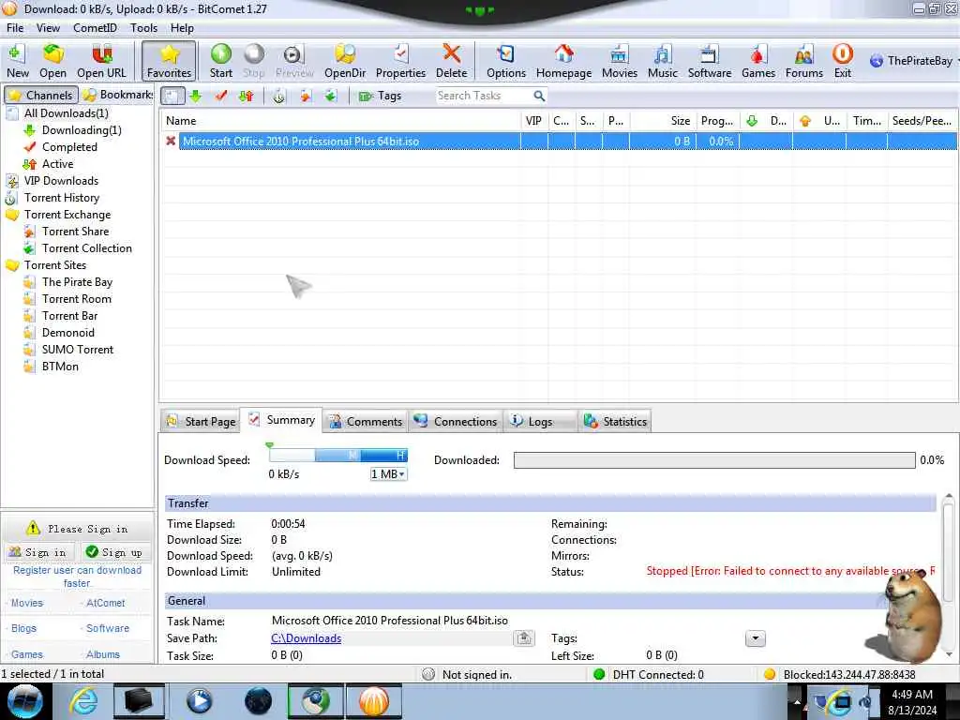The height and width of the screenshot is (720, 960).
Task: Click the Downloaded progress bar
Action: coord(714,460)
